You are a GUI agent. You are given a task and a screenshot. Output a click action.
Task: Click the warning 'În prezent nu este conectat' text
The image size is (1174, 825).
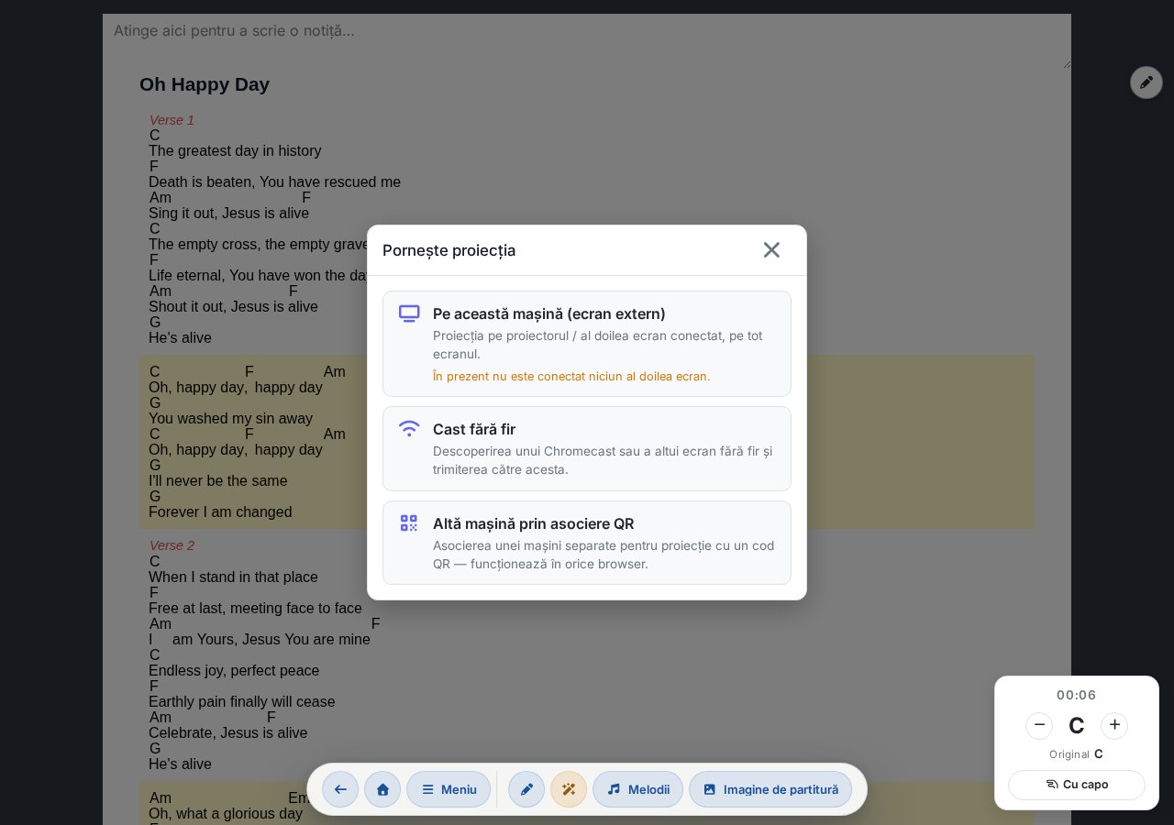coord(571,376)
